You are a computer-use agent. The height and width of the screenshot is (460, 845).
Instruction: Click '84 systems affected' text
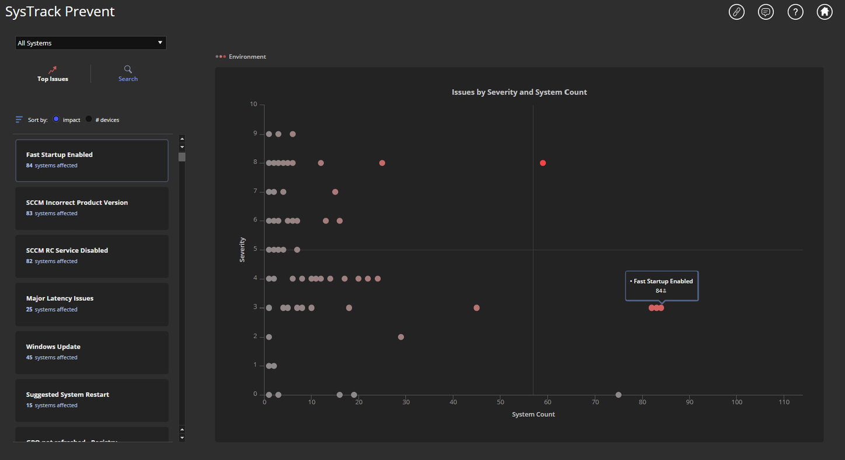coord(52,166)
